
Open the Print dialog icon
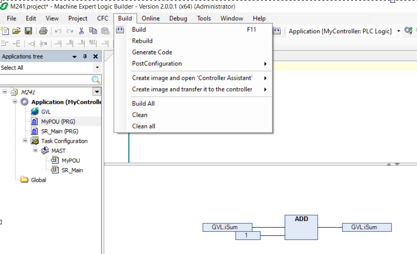point(44,31)
